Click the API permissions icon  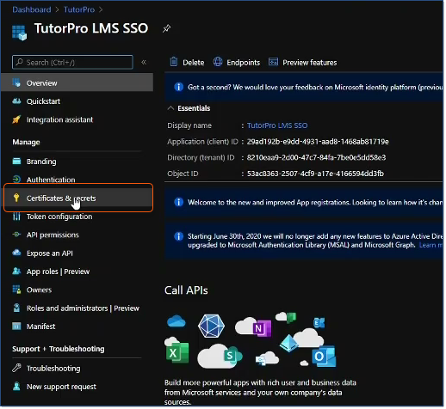click(16, 235)
